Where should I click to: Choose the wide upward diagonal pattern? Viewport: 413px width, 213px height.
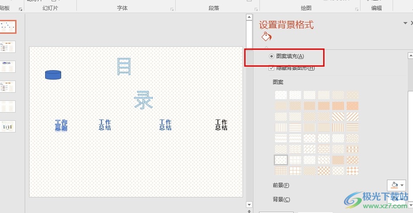352,116
